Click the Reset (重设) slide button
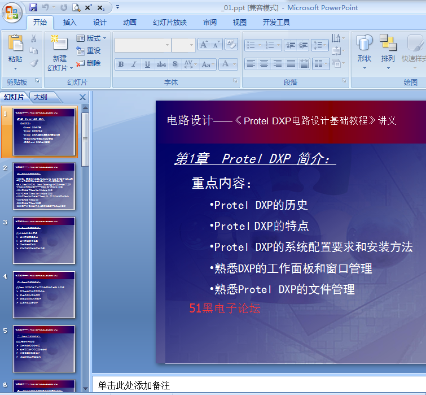This screenshot has width=426, height=395. coord(89,51)
